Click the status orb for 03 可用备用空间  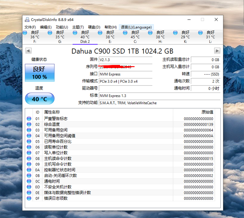click(x=29, y=130)
